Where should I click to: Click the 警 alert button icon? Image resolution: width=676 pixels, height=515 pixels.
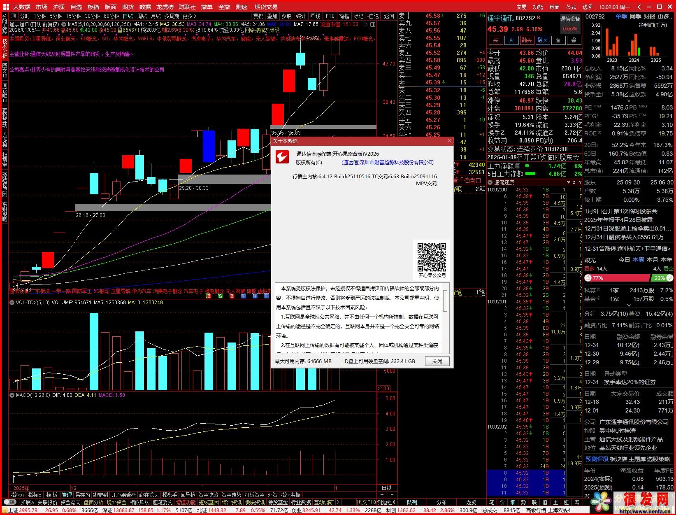pyautogui.click(x=574, y=40)
